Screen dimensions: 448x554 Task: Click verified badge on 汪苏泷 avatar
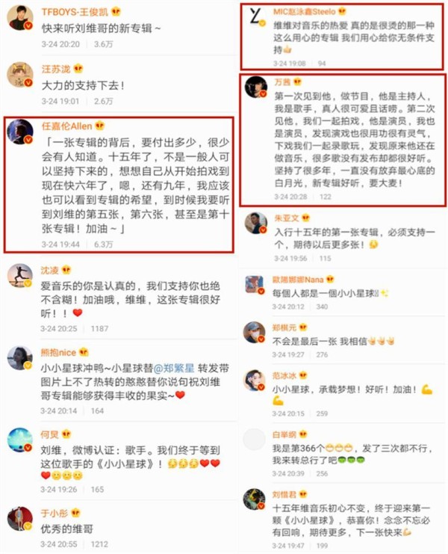point(28,83)
